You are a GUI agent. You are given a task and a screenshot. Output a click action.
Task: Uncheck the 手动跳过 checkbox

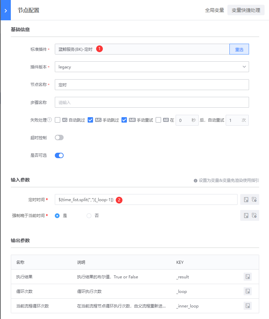coord(90,120)
